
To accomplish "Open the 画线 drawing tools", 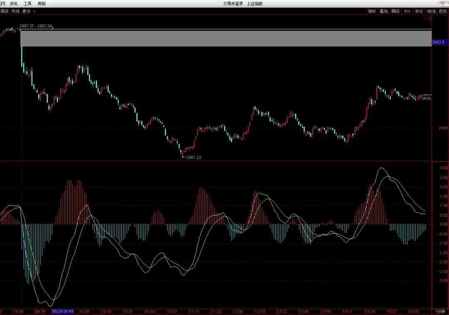I will click(x=395, y=11).
